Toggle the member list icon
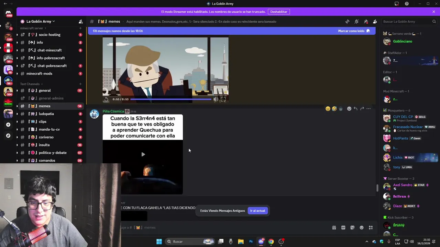Screen dimensions: 440x247 [x=375, y=22]
